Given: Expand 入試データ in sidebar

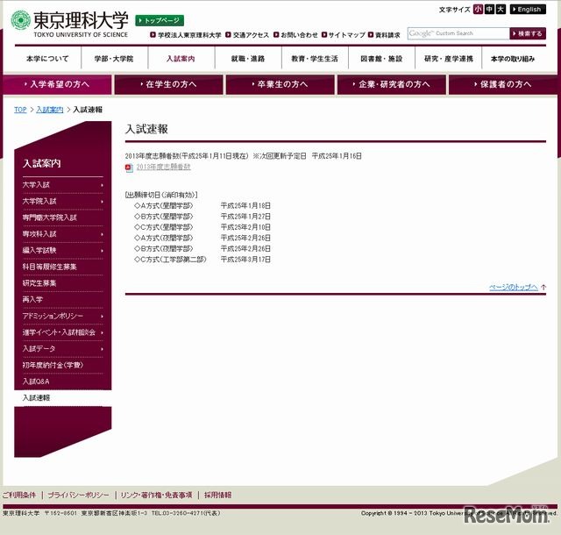Looking at the screenshot, I should [x=63, y=349].
